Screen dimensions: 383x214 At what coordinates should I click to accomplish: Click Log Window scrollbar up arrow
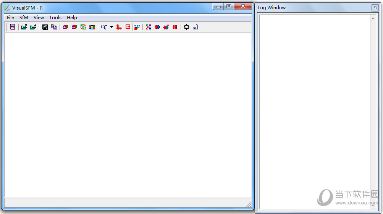[x=373, y=18]
